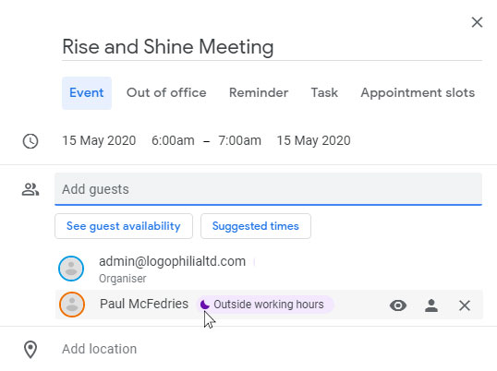Close the event creation dialog
The image size is (497, 371).
click(x=477, y=22)
